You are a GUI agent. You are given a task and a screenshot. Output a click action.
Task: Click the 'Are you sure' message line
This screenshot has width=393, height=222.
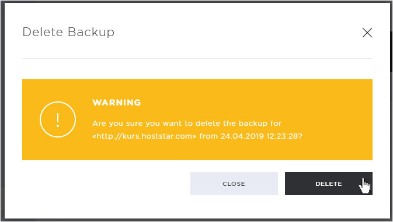187,124
